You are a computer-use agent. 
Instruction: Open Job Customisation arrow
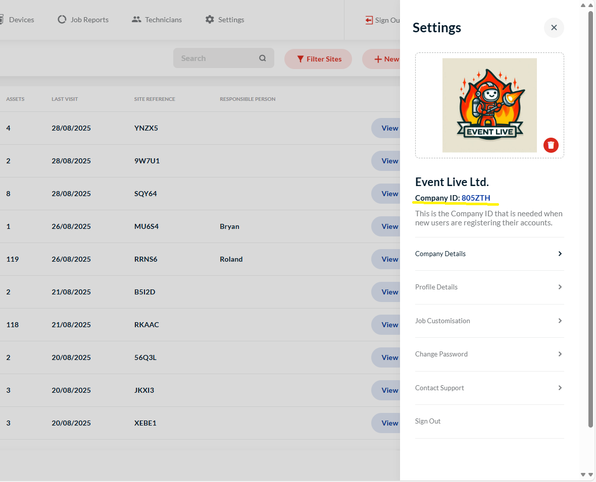(560, 321)
